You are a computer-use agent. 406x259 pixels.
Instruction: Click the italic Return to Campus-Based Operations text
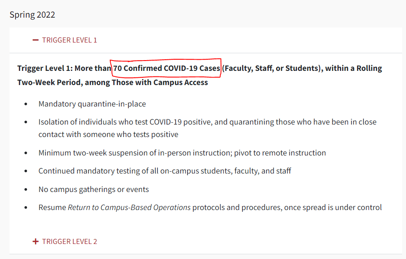click(x=129, y=207)
